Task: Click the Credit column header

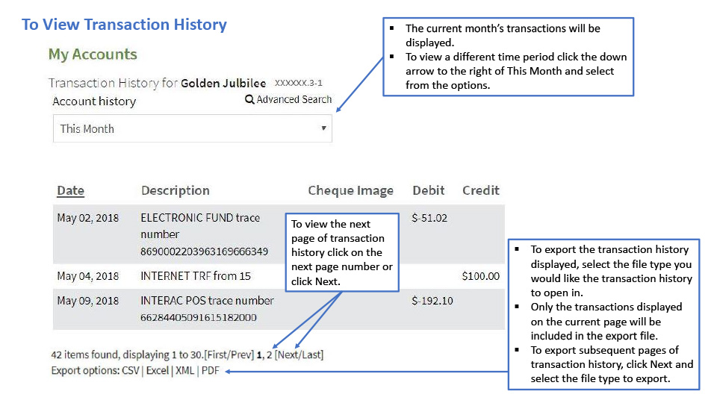Action: click(x=480, y=190)
